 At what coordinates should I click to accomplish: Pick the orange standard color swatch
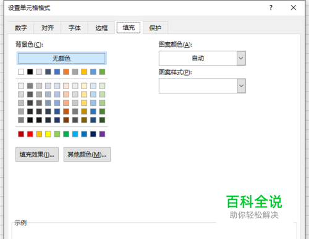39,134
